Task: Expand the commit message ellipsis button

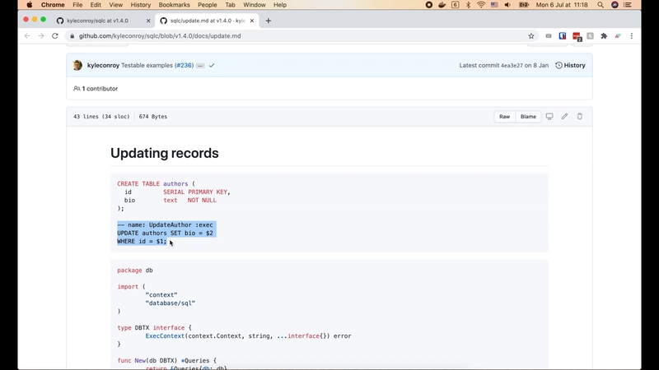Action: coord(200,65)
